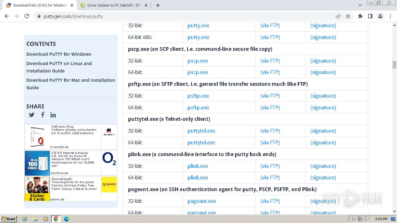Expand the tab search dropdown arrow
Image resolution: width=397 pixels, height=223 pixels.
tap(360, 5)
